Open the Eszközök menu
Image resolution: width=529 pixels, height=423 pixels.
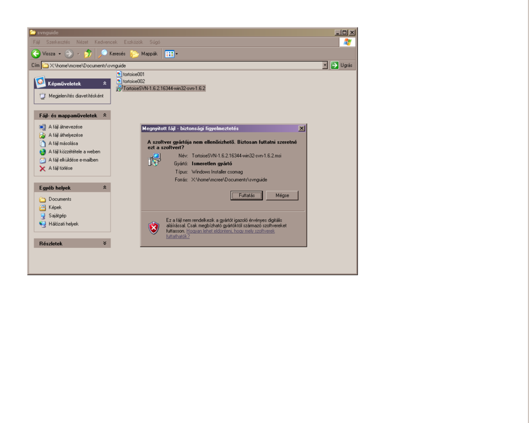[x=133, y=42]
